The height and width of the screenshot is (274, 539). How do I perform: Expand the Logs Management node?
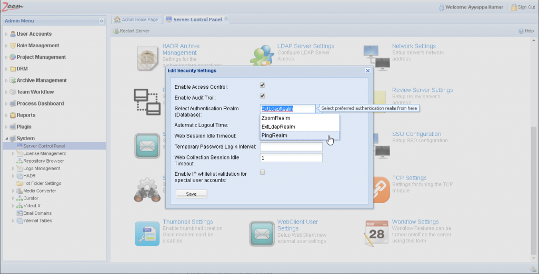(x=13, y=168)
